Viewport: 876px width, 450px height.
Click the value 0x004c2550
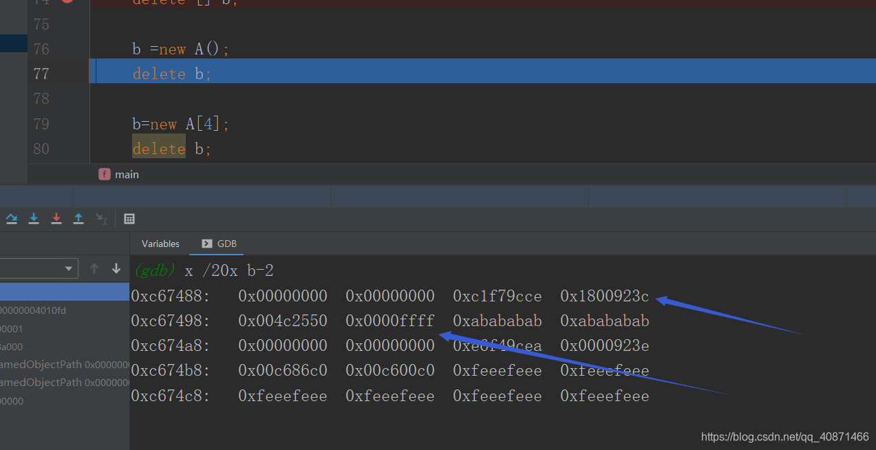pos(283,321)
